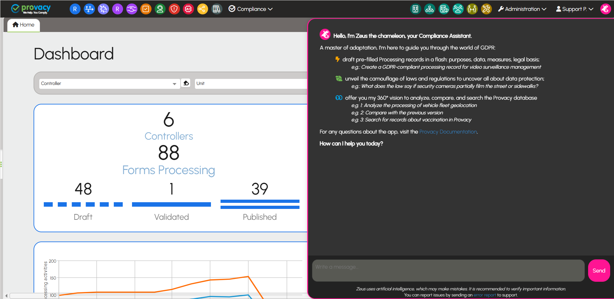The image size is (614, 299).
Task: Expand the Controller dropdown
Action: tap(174, 84)
